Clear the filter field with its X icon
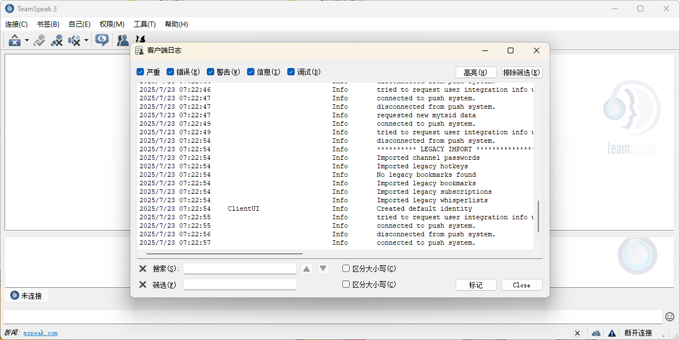 point(143,284)
